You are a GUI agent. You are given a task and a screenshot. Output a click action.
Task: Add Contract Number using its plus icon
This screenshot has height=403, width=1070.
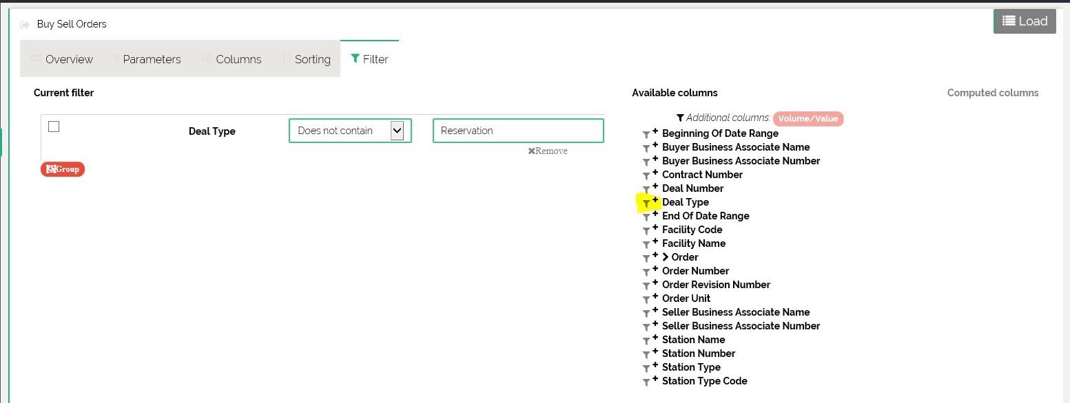click(x=655, y=172)
